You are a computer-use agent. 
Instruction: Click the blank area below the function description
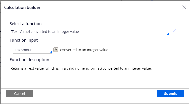[x=95, y=79]
